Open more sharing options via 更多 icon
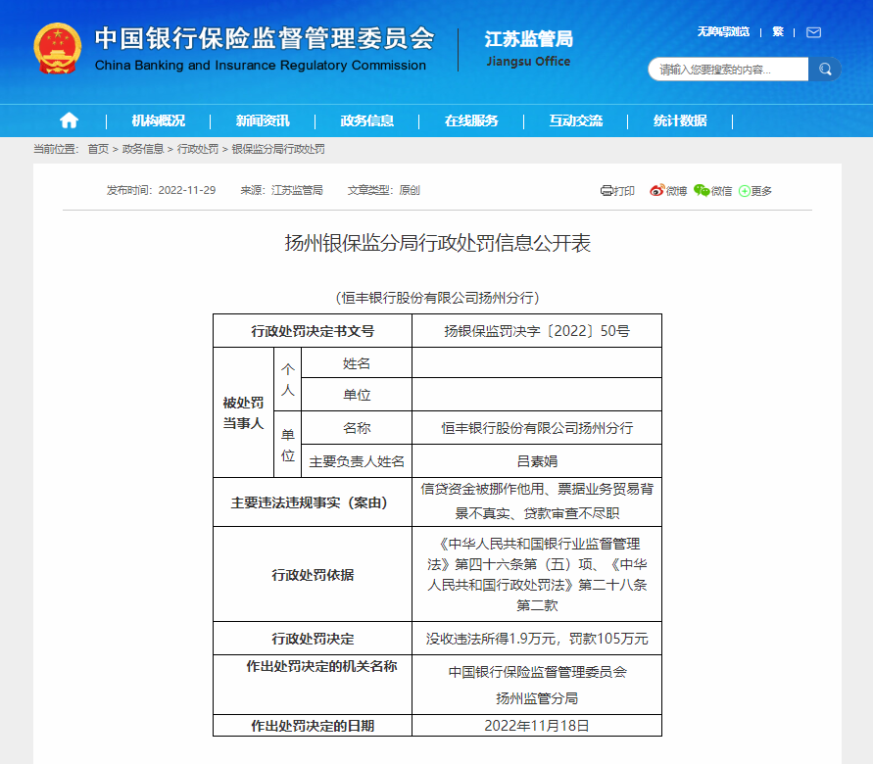This screenshot has height=764, width=873. 754,191
